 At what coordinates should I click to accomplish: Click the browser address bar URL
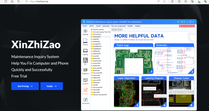[39, 1]
